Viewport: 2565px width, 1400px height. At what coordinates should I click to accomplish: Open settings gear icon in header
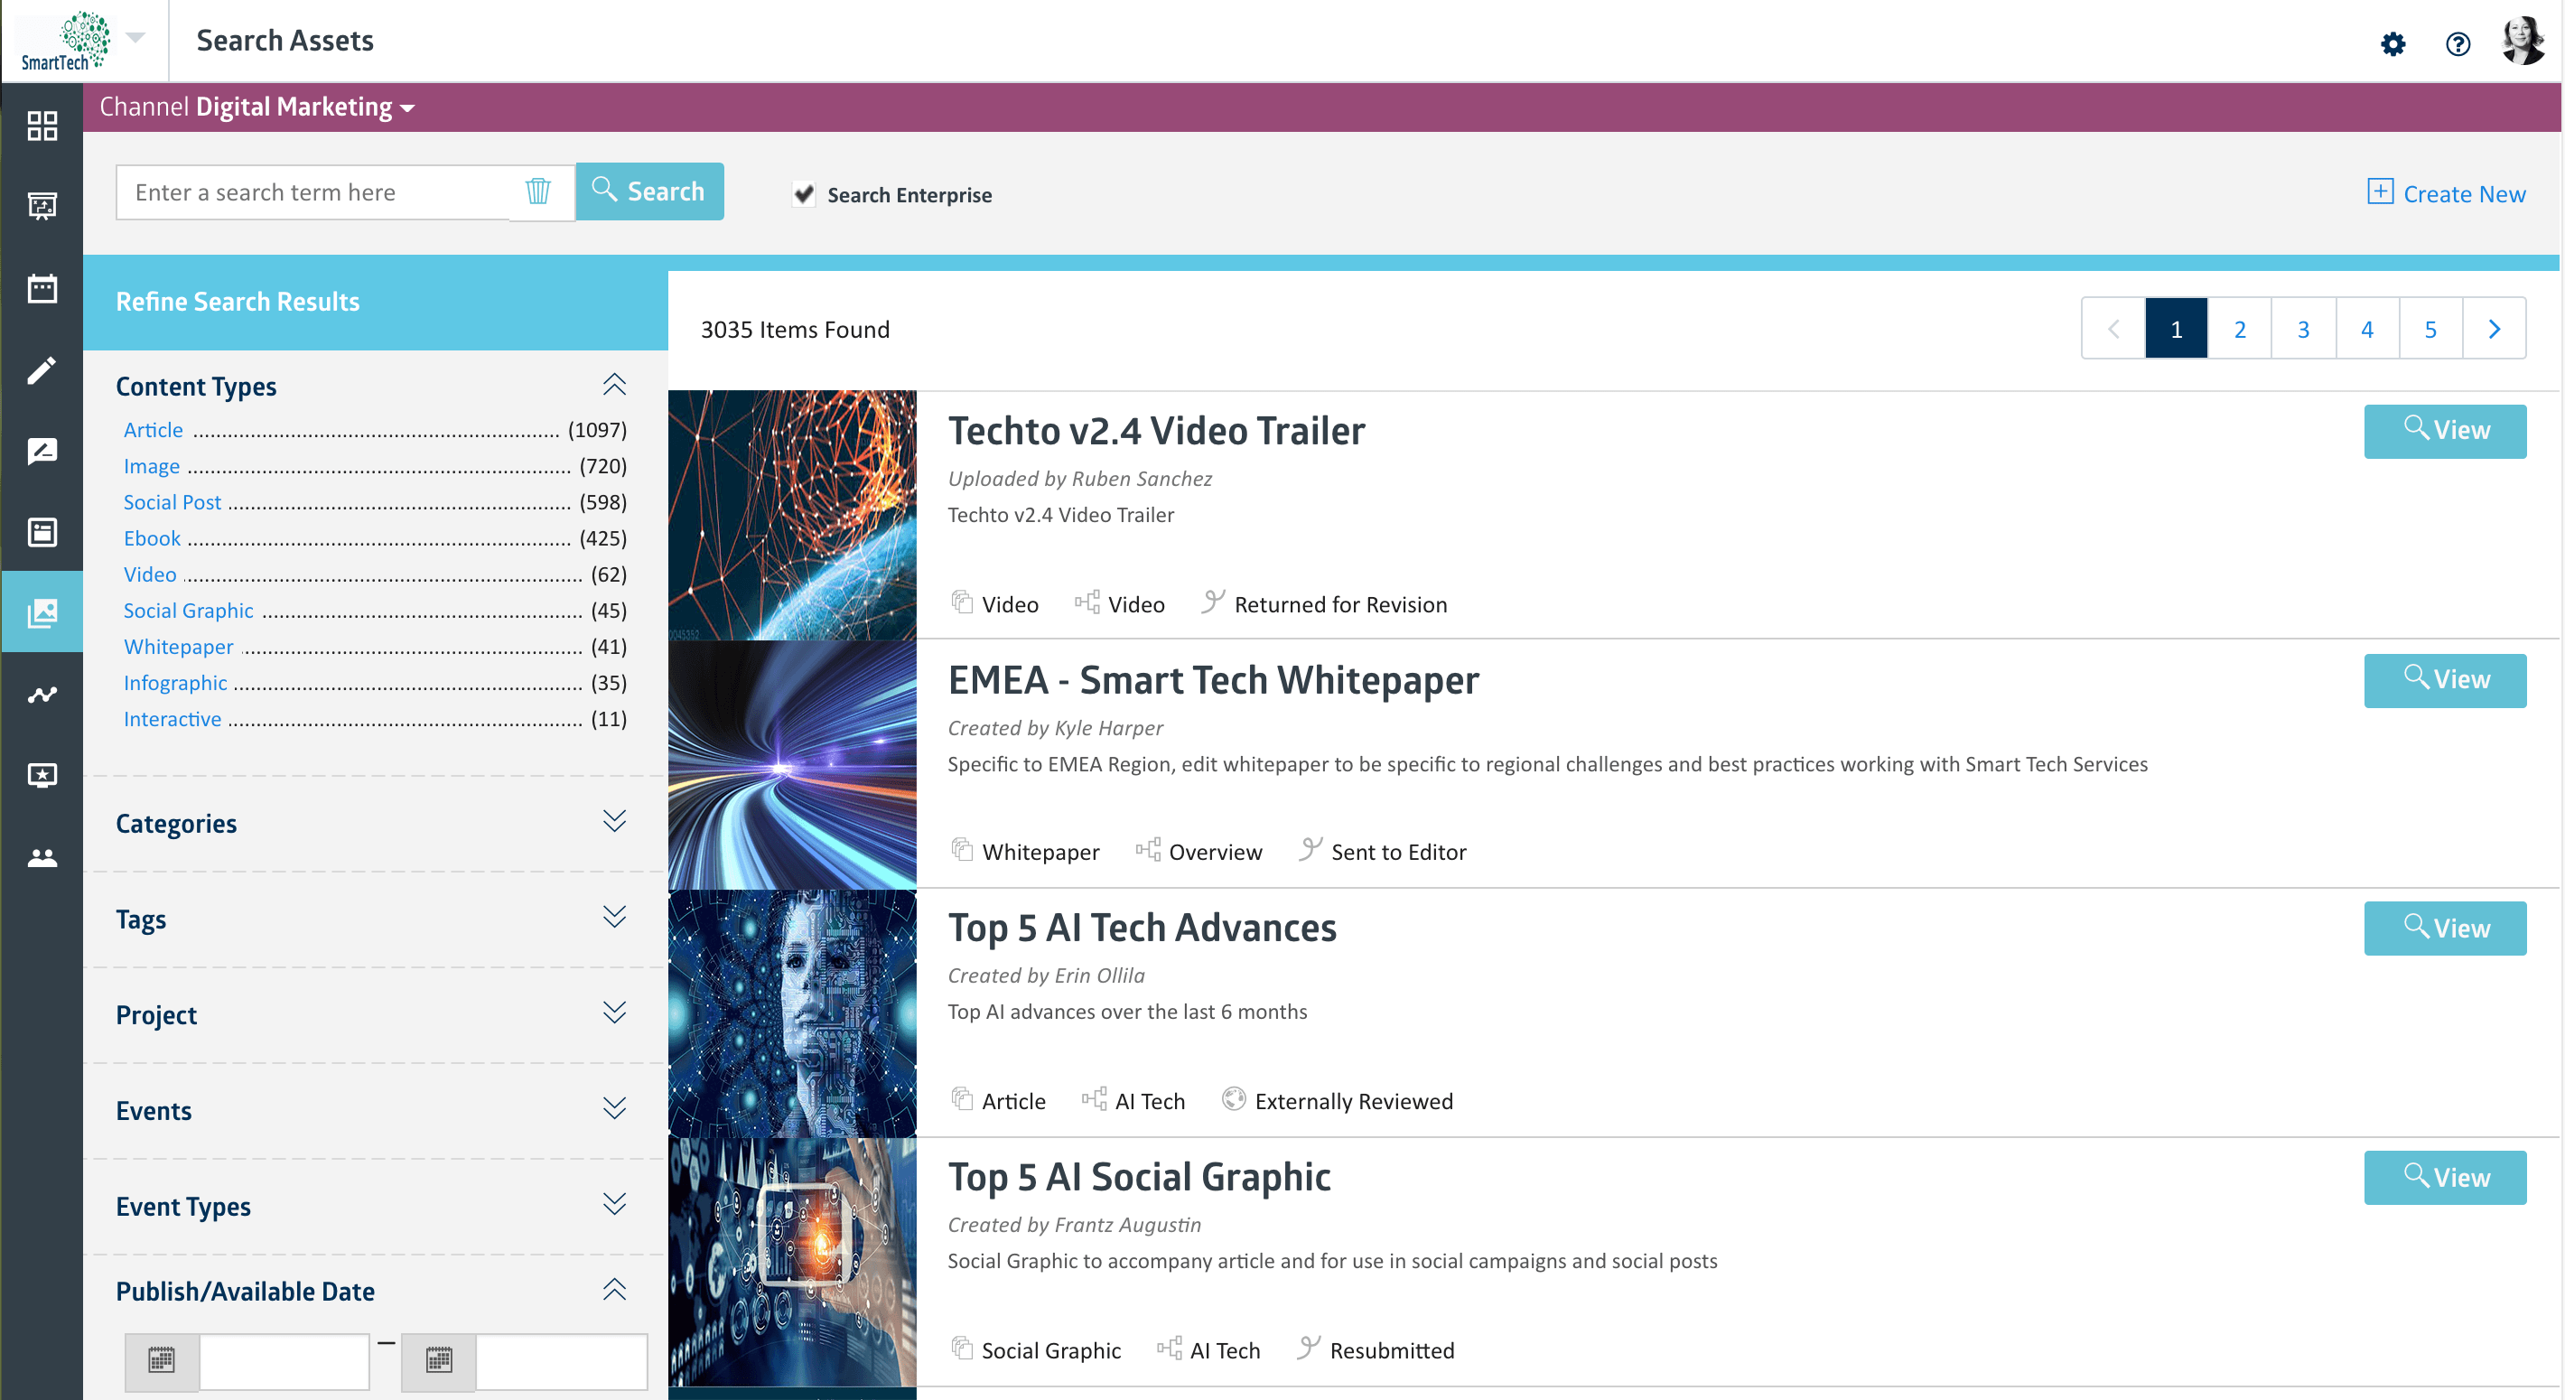(2392, 44)
